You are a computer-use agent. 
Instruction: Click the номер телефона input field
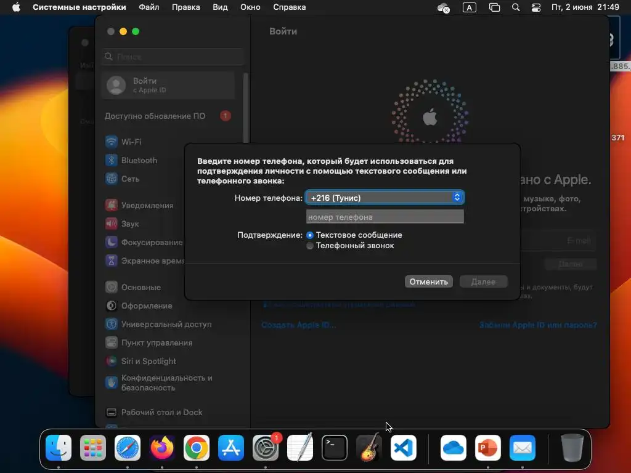(385, 217)
